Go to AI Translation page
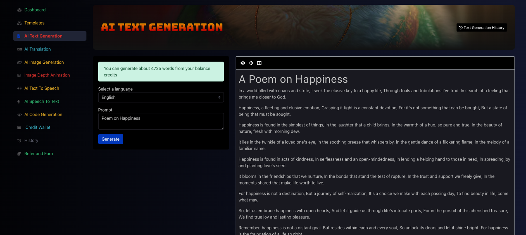 coord(37,49)
